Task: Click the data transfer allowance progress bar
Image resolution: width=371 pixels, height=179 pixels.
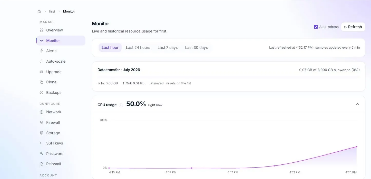Action: coord(228,77)
